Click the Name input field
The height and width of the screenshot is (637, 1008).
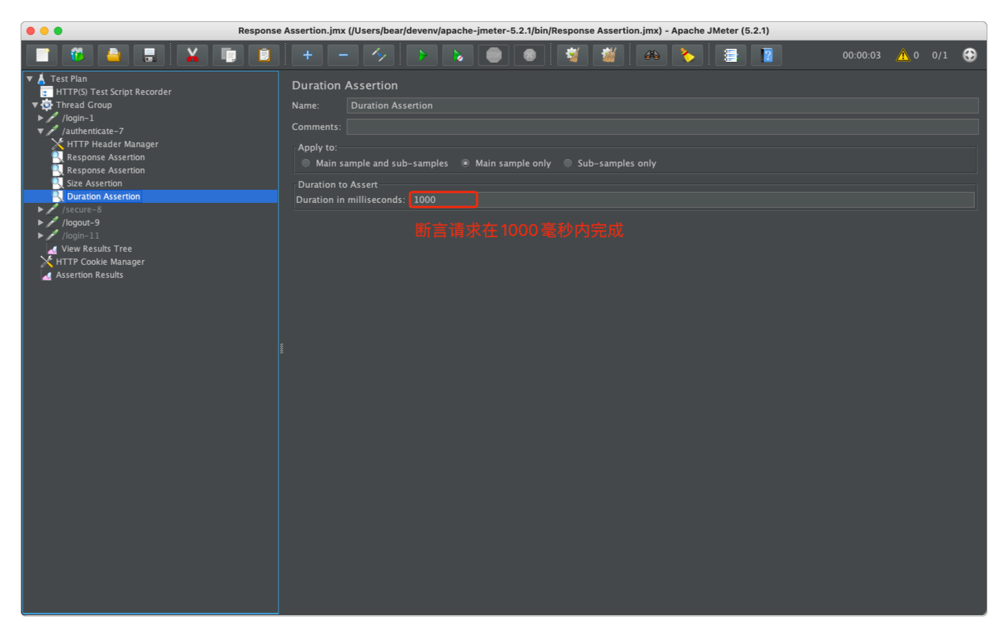pos(662,105)
